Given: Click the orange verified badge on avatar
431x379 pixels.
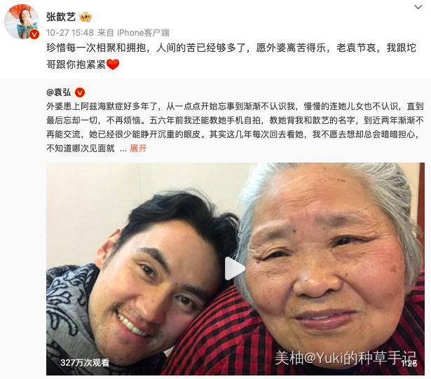Looking at the screenshot, I should 34,34.
